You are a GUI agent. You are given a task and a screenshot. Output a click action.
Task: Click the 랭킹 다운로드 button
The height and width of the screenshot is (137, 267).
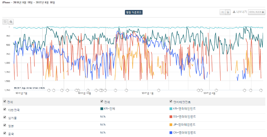(x=134, y=12)
